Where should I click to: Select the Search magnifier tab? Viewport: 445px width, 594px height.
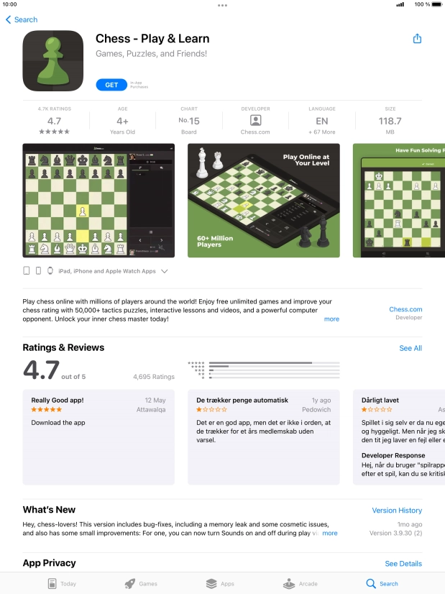pos(382,583)
